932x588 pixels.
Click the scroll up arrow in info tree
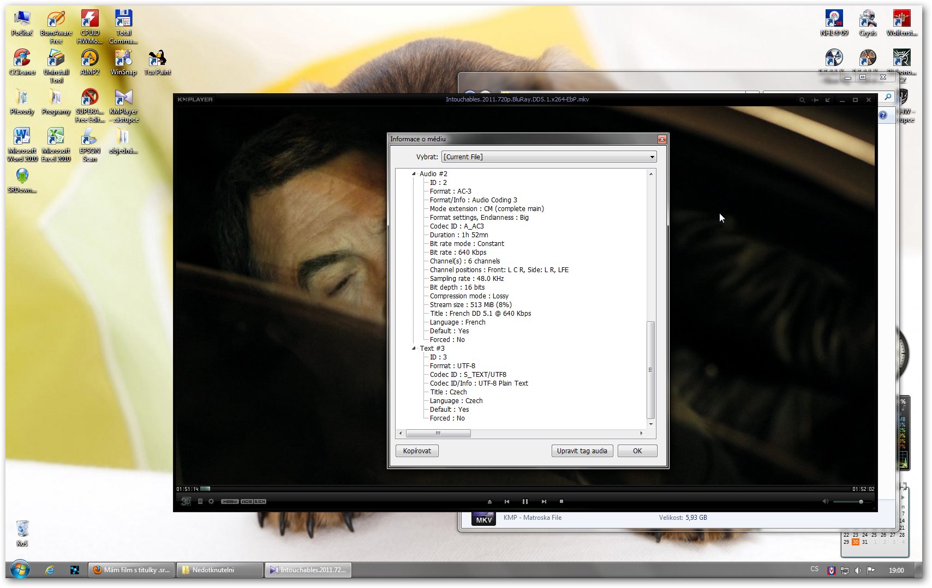click(650, 174)
